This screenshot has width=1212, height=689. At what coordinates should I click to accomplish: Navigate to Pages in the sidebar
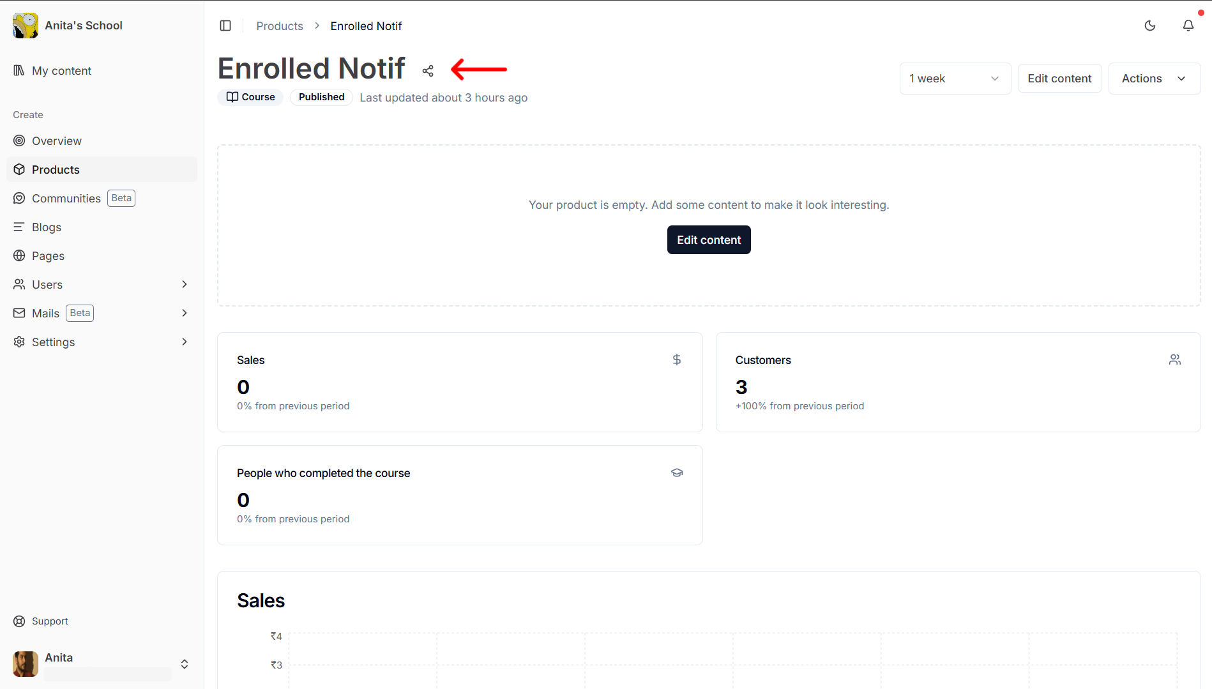47,255
